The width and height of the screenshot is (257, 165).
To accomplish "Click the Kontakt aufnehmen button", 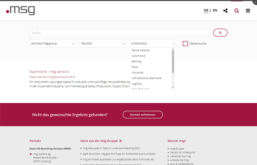I will [x=143, y=115].
